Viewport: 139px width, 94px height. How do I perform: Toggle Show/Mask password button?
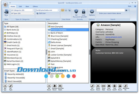tap(103, 86)
